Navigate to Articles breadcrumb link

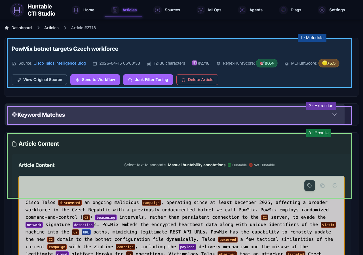point(51,28)
